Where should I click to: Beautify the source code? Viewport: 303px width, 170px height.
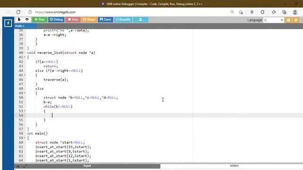(123, 19)
